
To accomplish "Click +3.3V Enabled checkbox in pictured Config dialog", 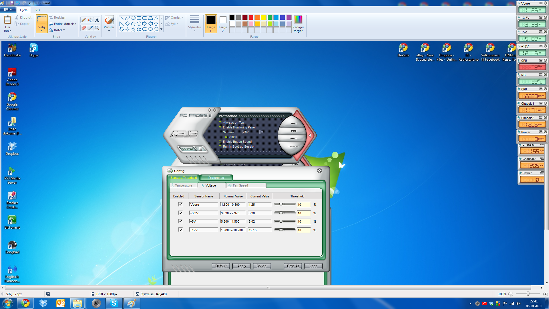I will coord(180,213).
